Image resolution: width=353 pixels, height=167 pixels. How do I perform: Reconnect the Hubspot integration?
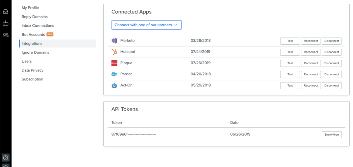pyautogui.click(x=311, y=52)
